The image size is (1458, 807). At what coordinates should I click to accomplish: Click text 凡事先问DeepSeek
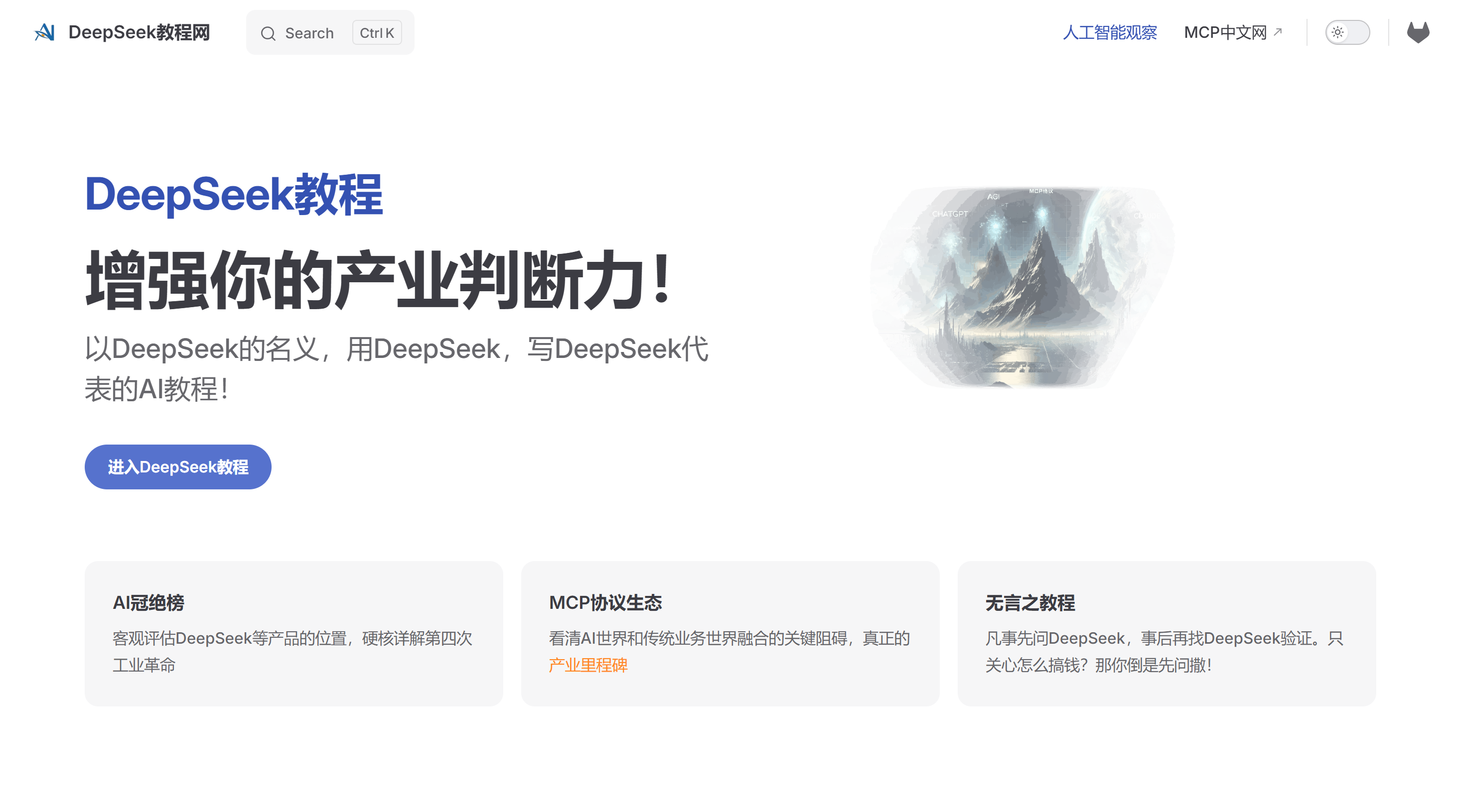tap(1054, 638)
